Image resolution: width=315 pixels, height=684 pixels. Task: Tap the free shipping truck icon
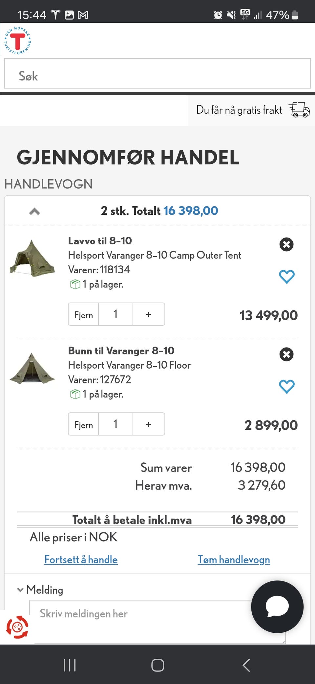(299, 110)
